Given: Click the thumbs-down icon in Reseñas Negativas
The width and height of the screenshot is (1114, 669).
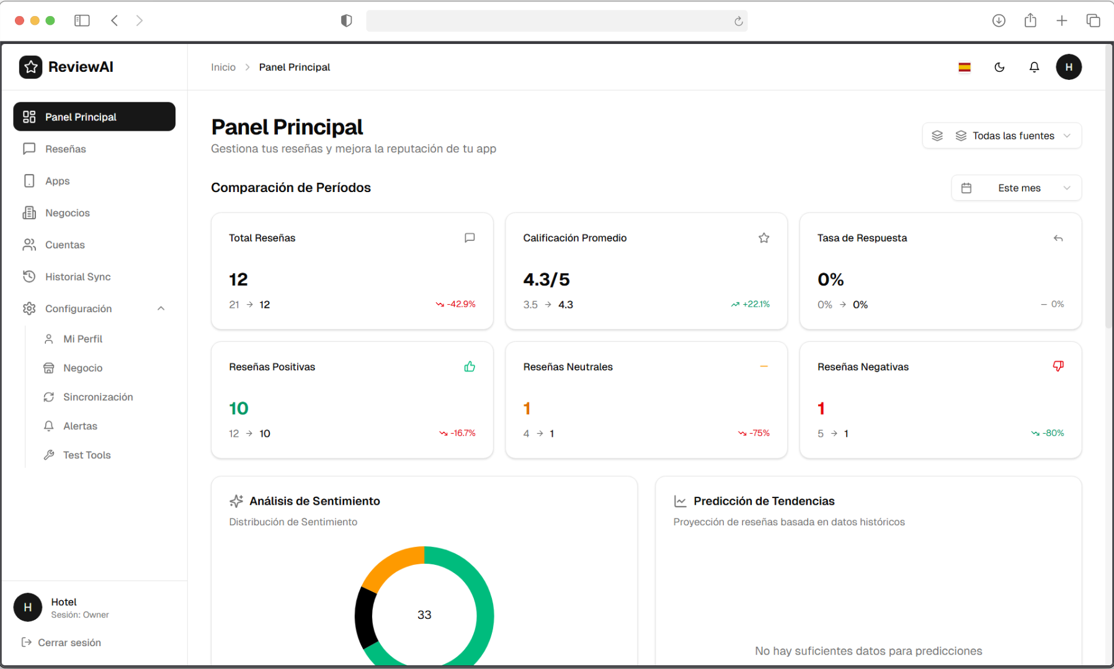Looking at the screenshot, I should [1058, 367].
